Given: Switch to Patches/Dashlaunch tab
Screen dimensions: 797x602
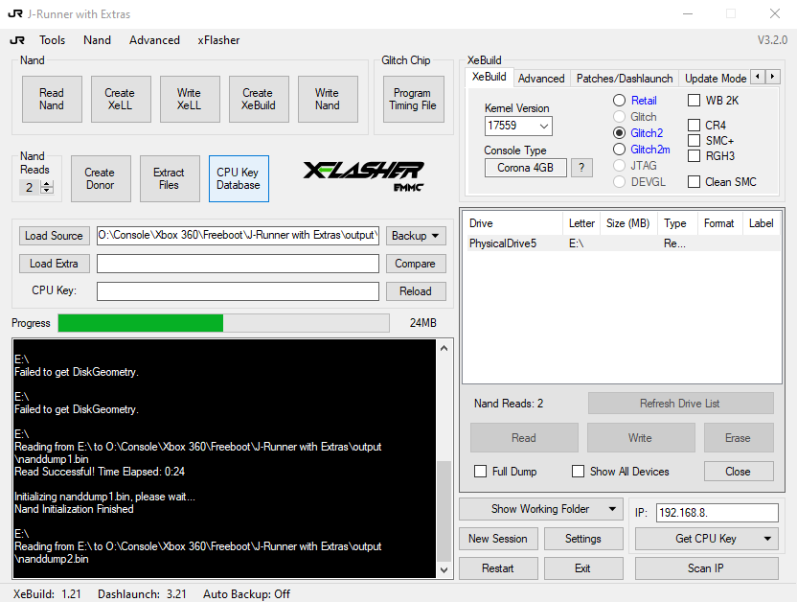Looking at the screenshot, I should pyautogui.click(x=625, y=79).
